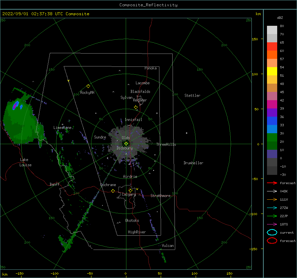Click the Okotoks label
This screenshot has width=297, height=278.
(x=132, y=220)
